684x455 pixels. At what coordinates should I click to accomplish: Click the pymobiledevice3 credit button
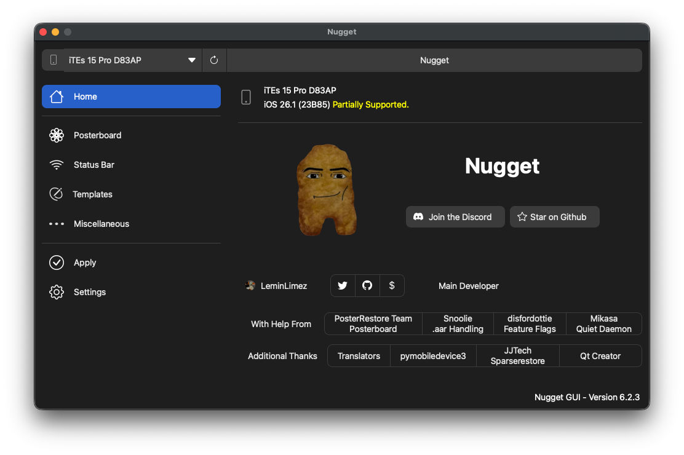pyautogui.click(x=433, y=356)
